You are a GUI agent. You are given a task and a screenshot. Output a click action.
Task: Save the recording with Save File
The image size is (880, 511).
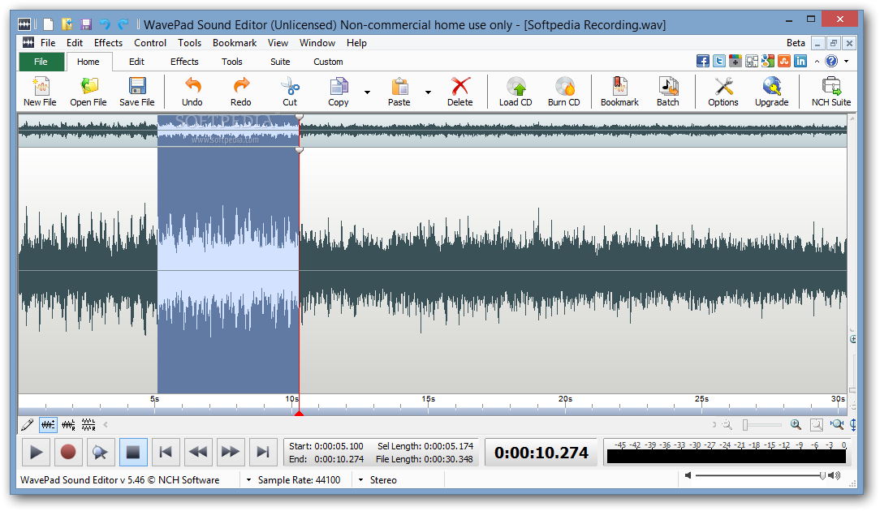pyautogui.click(x=137, y=92)
